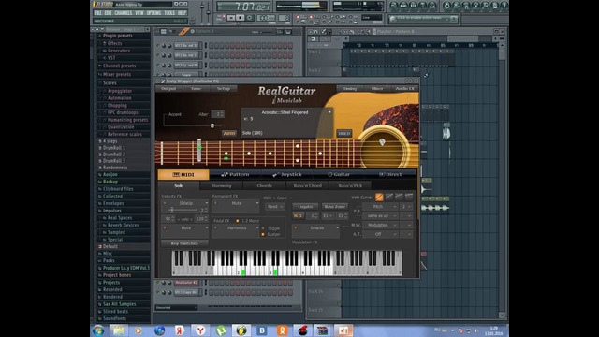Click the transport play button
599x337 pixels.
(231, 18)
